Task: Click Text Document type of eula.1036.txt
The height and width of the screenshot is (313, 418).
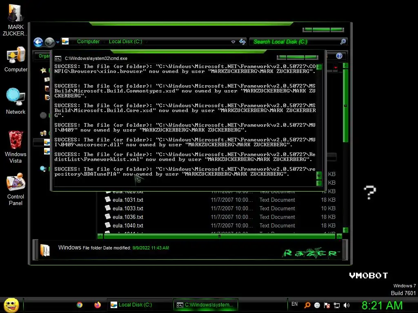Action: tap(277, 217)
